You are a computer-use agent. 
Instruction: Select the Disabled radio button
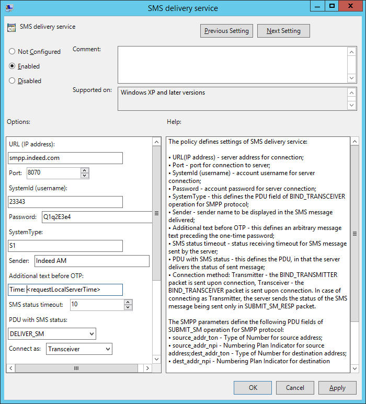click(x=12, y=81)
